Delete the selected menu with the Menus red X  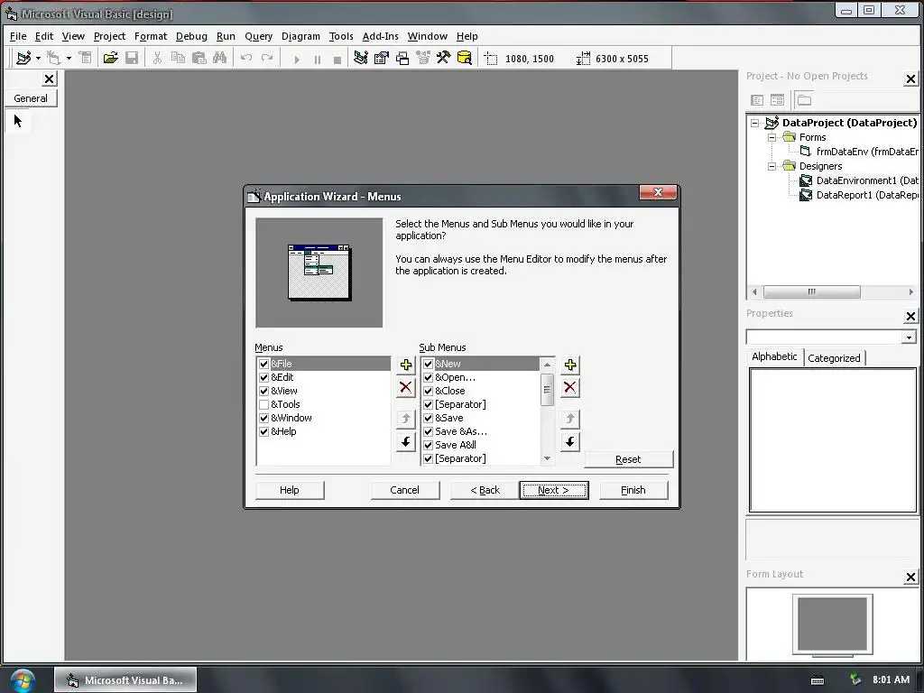point(405,387)
